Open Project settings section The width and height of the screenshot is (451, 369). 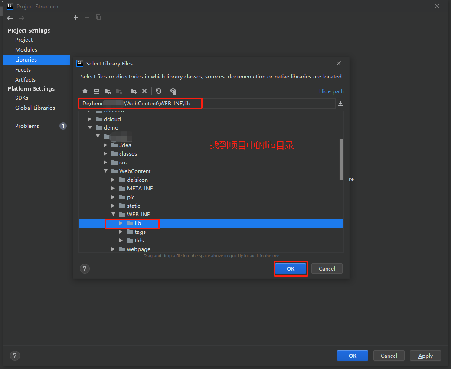(x=24, y=40)
